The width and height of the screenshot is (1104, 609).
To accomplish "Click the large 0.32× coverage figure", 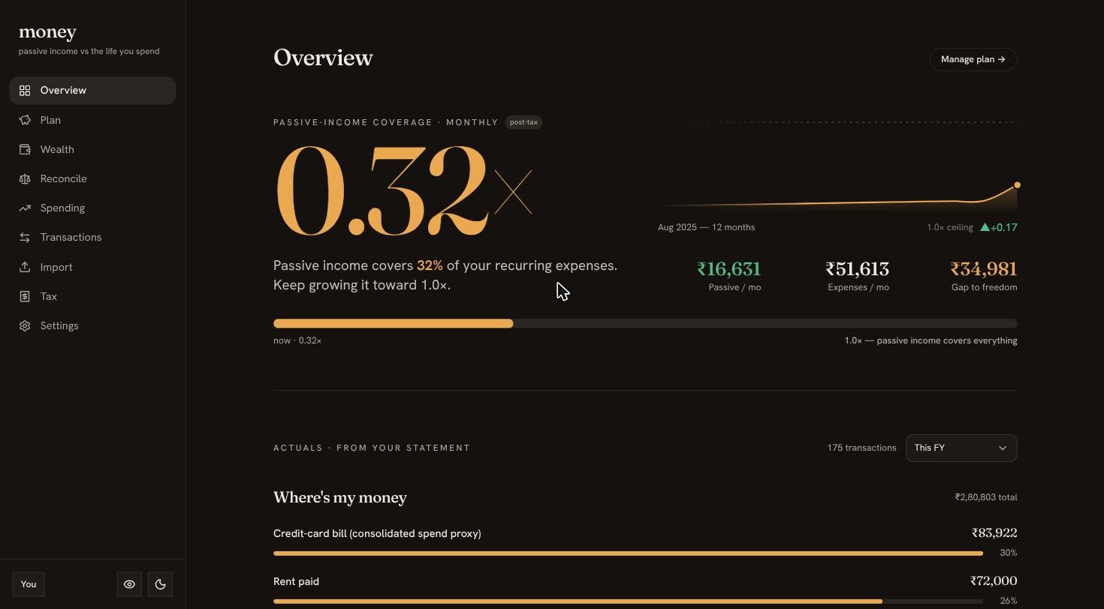I will coord(404,191).
